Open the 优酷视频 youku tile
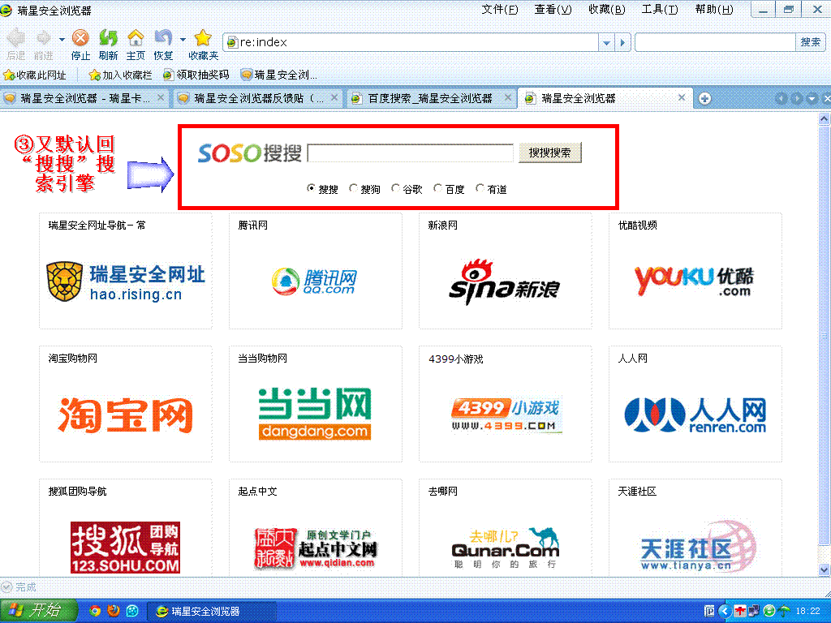 (x=695, y=271)
